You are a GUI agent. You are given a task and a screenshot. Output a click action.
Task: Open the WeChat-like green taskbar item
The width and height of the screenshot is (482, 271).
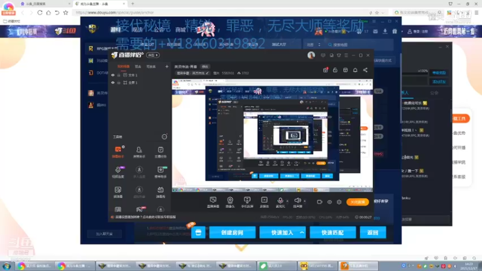click(x=276, y=266)
